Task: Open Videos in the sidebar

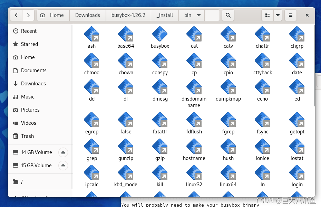Action: pyautogui.click(x=40, y=123)
